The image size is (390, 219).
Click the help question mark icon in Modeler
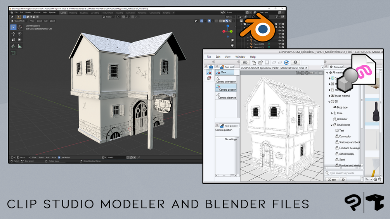click(295, 62)
